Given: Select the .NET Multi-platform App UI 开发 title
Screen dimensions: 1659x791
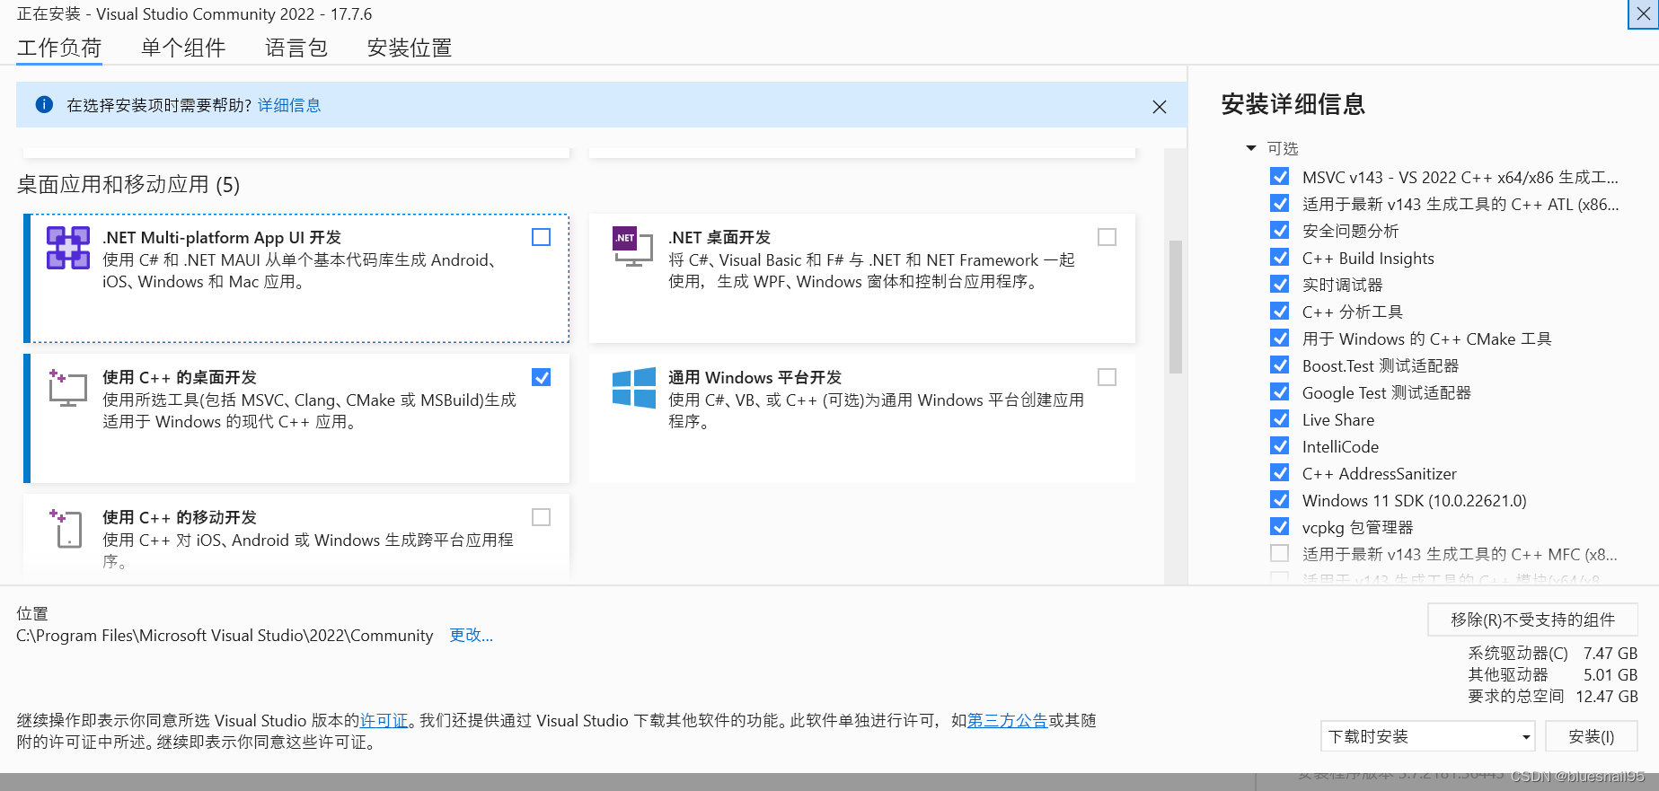Looking at the screenshot, I should (222, 237).
